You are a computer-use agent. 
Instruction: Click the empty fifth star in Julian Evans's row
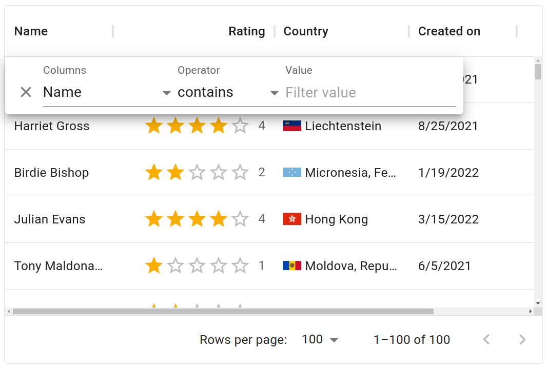click(x=240, y=219)
